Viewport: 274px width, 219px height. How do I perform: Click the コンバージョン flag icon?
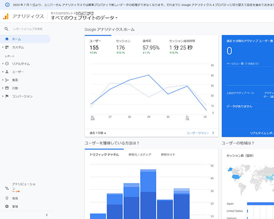(x=7, y=96)
